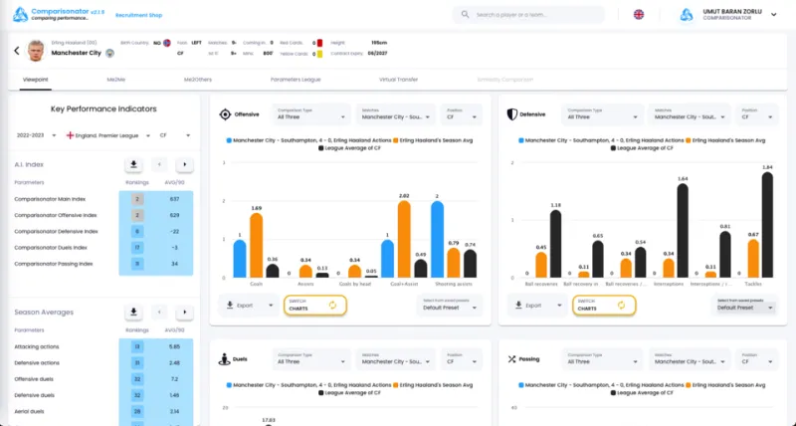Click the Attacking actions row
The width and height of the screenshot is (796, 426).
103,346
